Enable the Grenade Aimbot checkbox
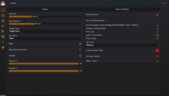 157,56
